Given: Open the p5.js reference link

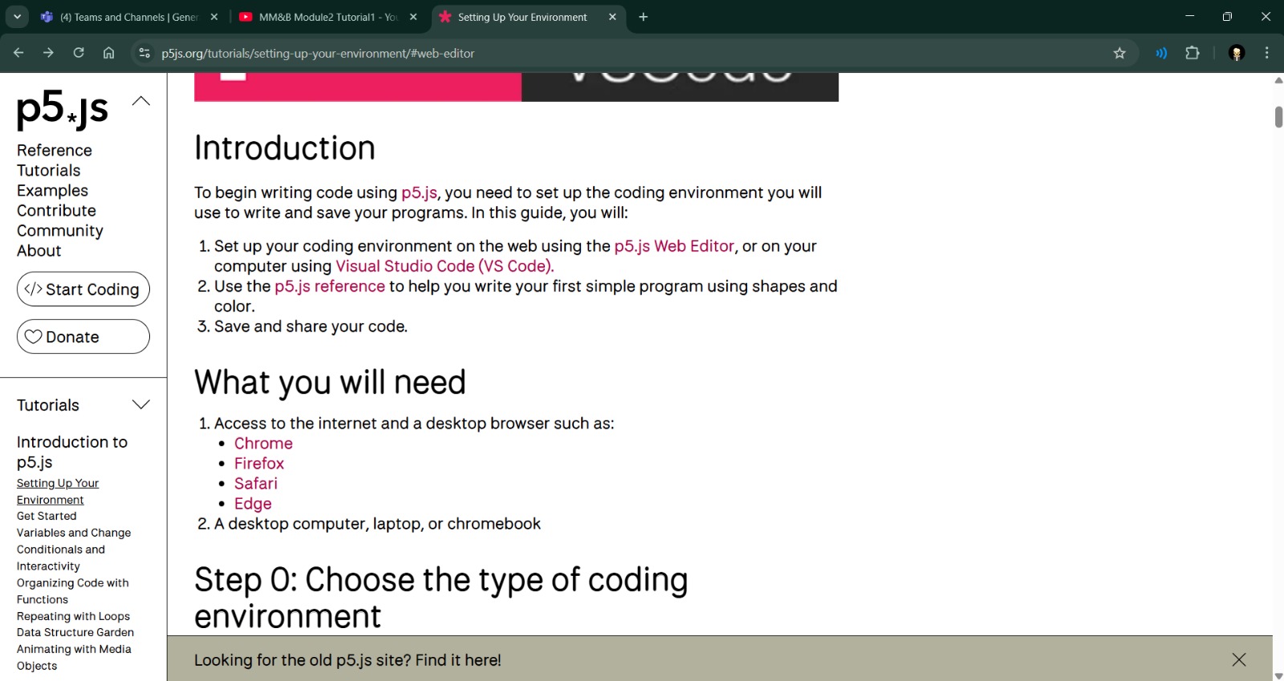Looking at the screenshot, I should pos(330,286).
